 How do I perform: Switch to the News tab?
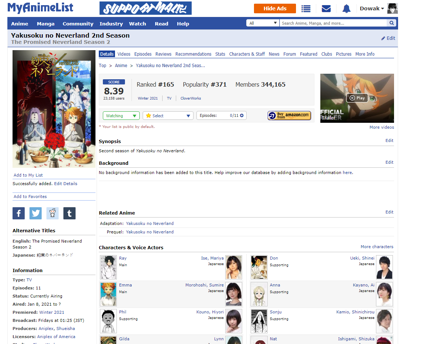(274, 54)
